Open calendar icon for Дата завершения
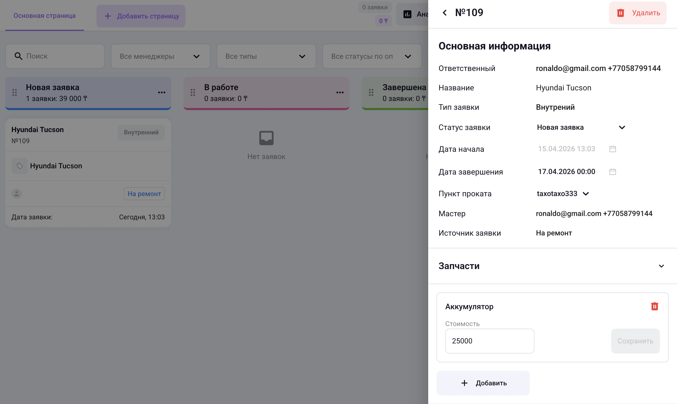This screenshot has height=404, width=677. (x=613, y=172)
